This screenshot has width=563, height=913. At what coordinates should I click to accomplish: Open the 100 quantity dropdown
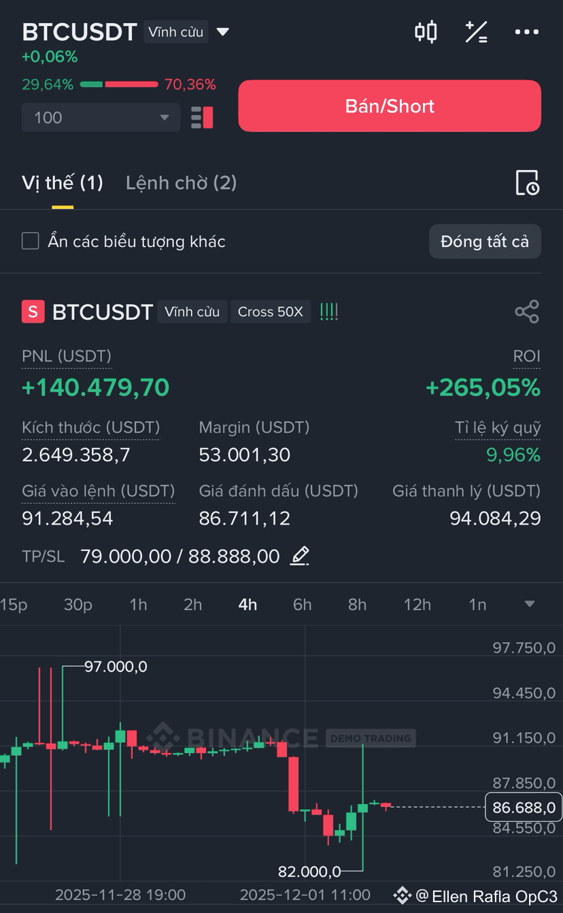[101, 118]
